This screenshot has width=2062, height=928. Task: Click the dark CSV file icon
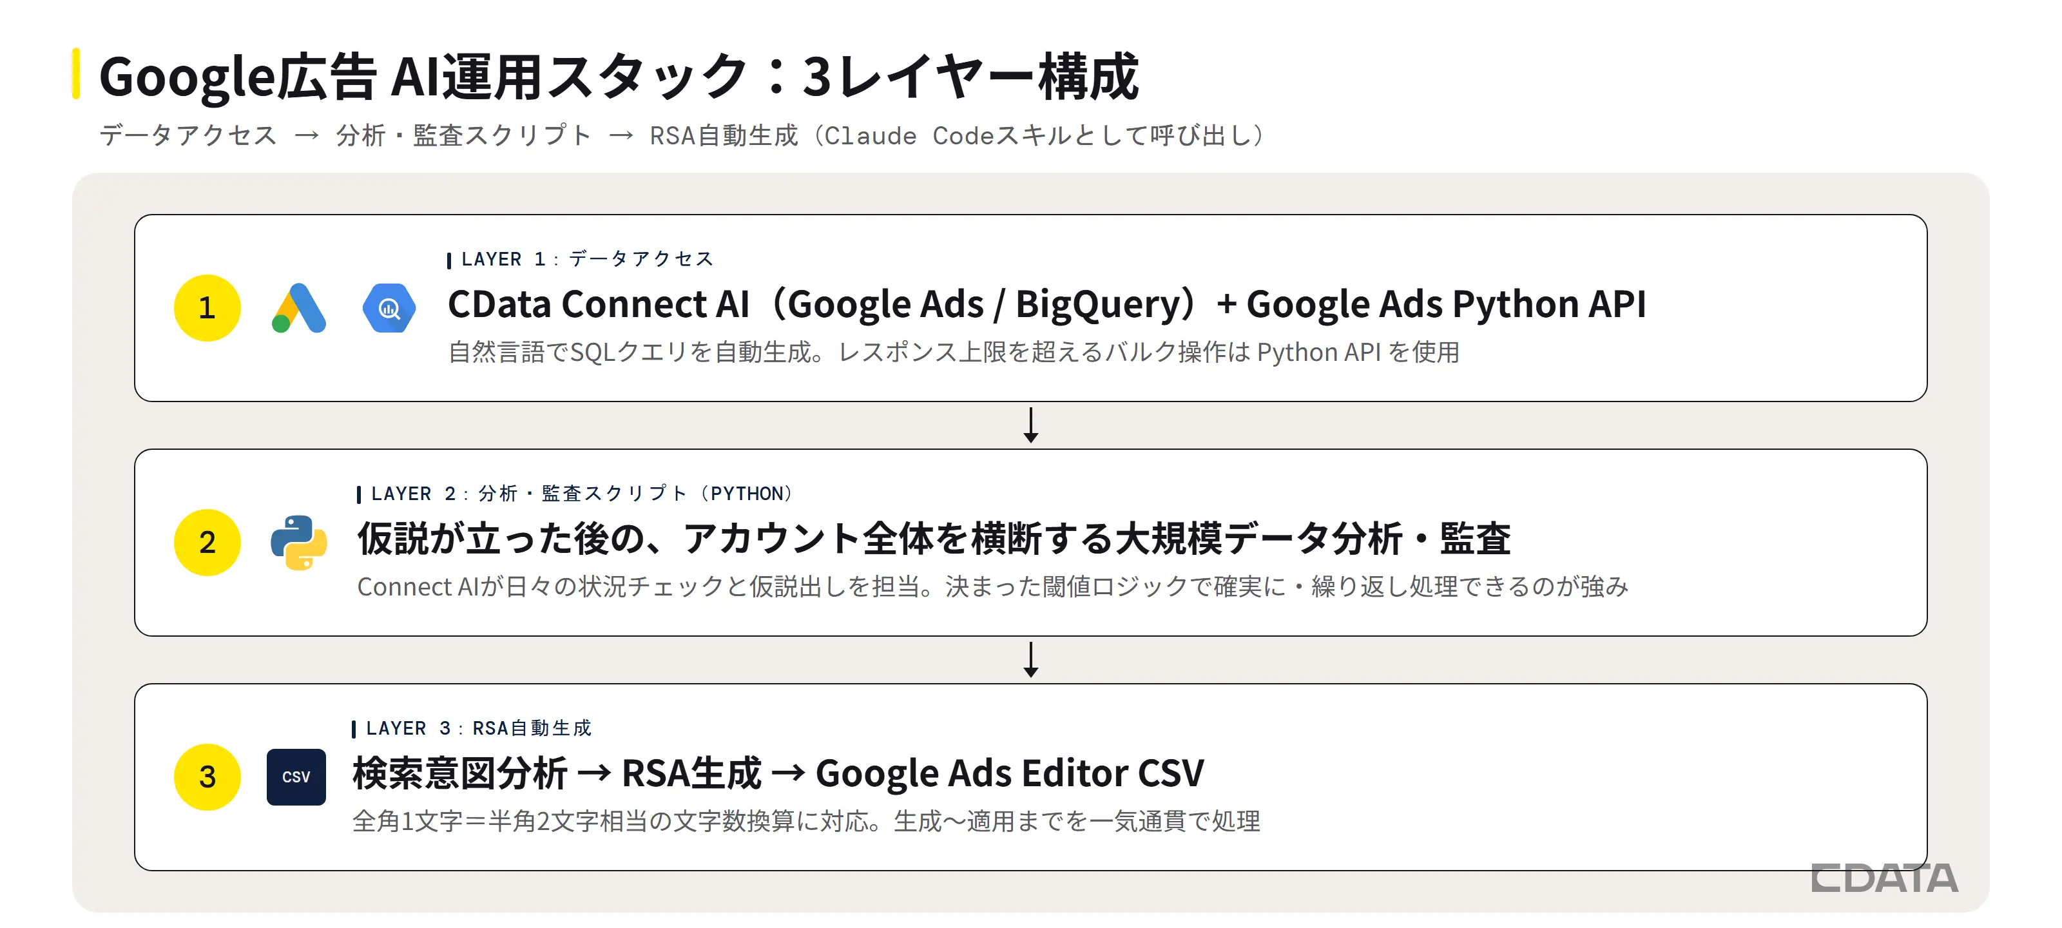[296, 777]
